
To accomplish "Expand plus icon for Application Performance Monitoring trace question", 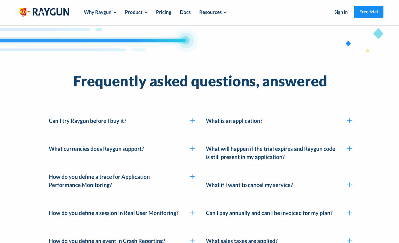I will (192, 177).
